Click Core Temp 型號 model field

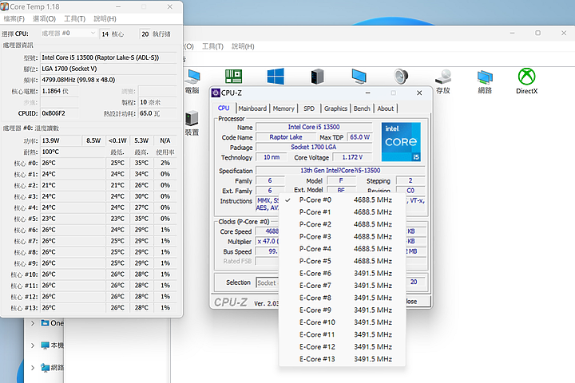(x=109, y=57)
